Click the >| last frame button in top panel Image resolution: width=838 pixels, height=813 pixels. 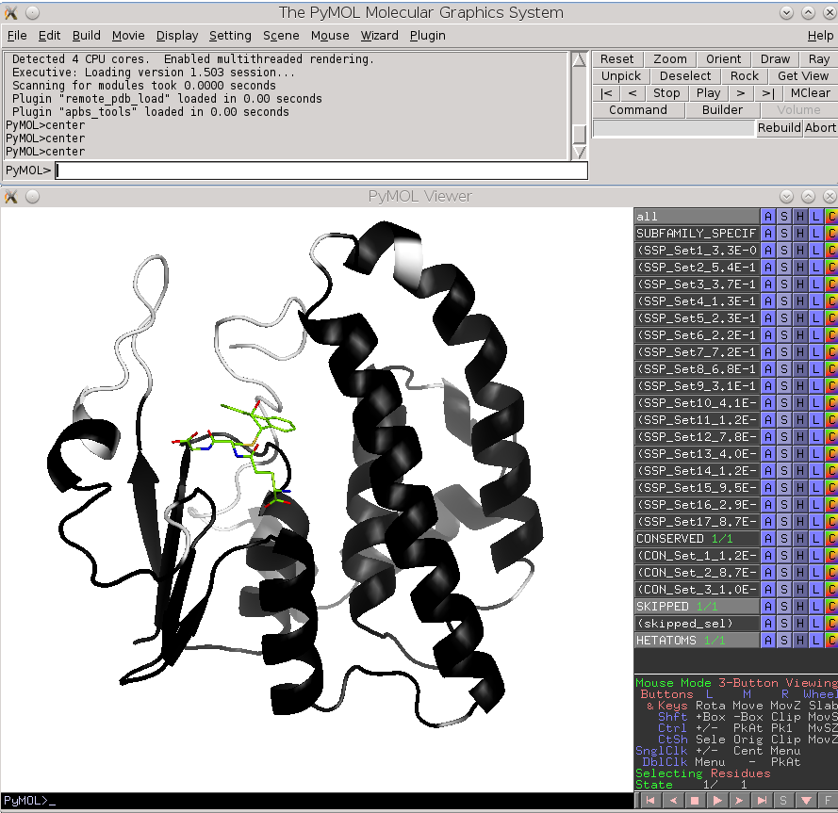click(768, 93)
